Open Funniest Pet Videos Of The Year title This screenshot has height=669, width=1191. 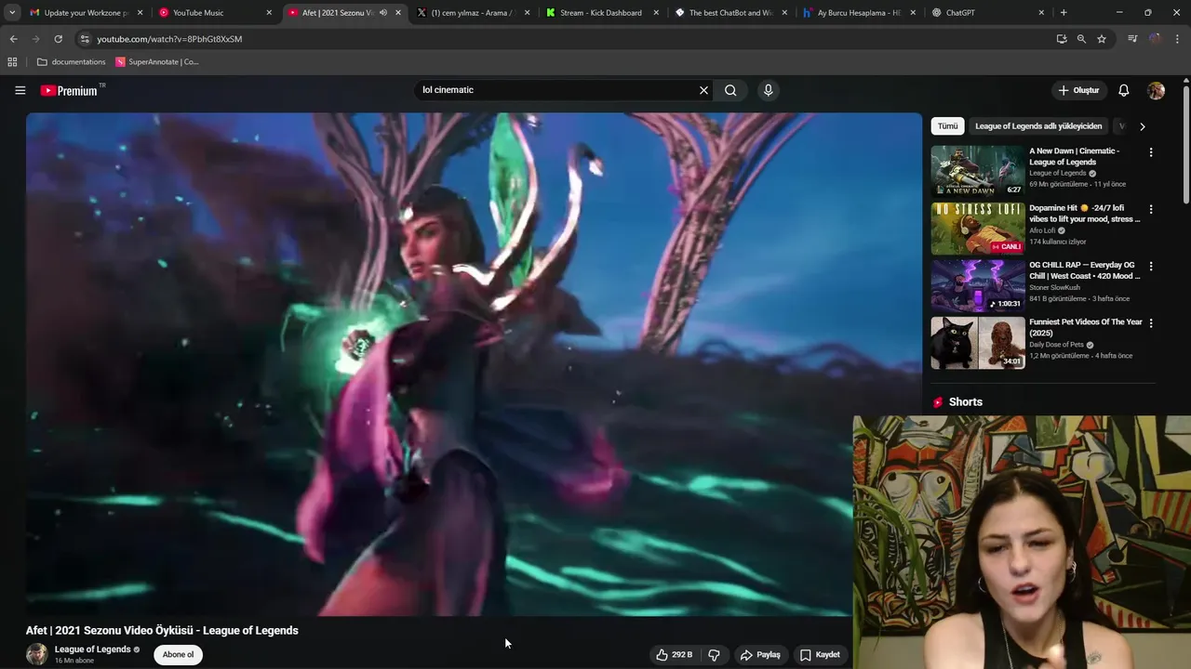coord(1085,327)
